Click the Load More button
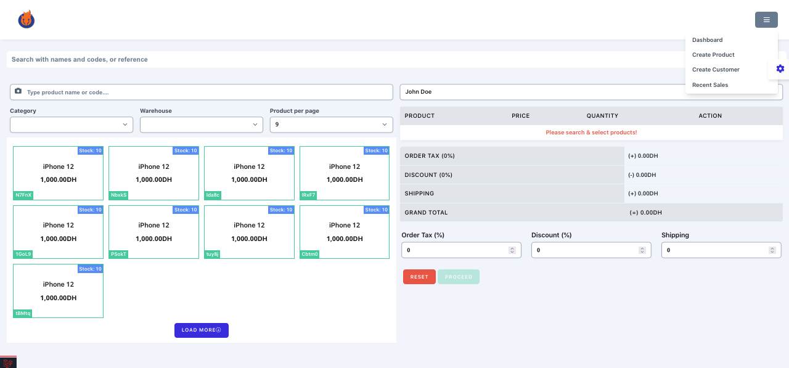Viewport: 789px width, 368px height. point(202,330)
